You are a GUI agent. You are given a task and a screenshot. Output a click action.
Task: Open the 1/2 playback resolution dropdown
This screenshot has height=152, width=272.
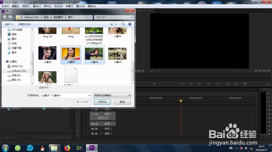(x=240, y=71)
